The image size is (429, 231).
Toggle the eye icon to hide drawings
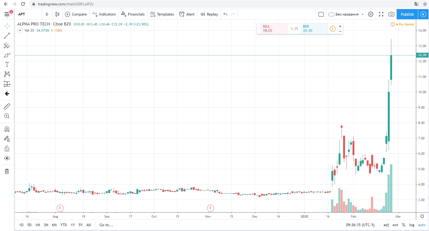pos(7,158)
